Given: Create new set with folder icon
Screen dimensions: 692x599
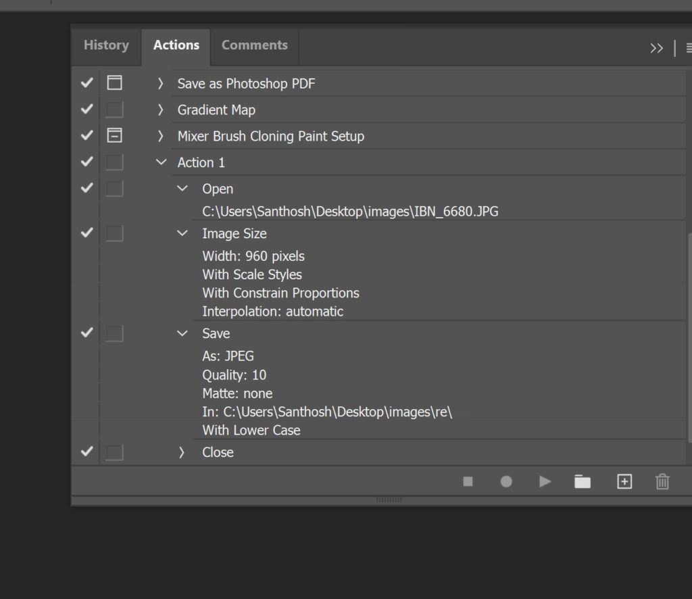Looking at the screenshot, I should 582,481.
